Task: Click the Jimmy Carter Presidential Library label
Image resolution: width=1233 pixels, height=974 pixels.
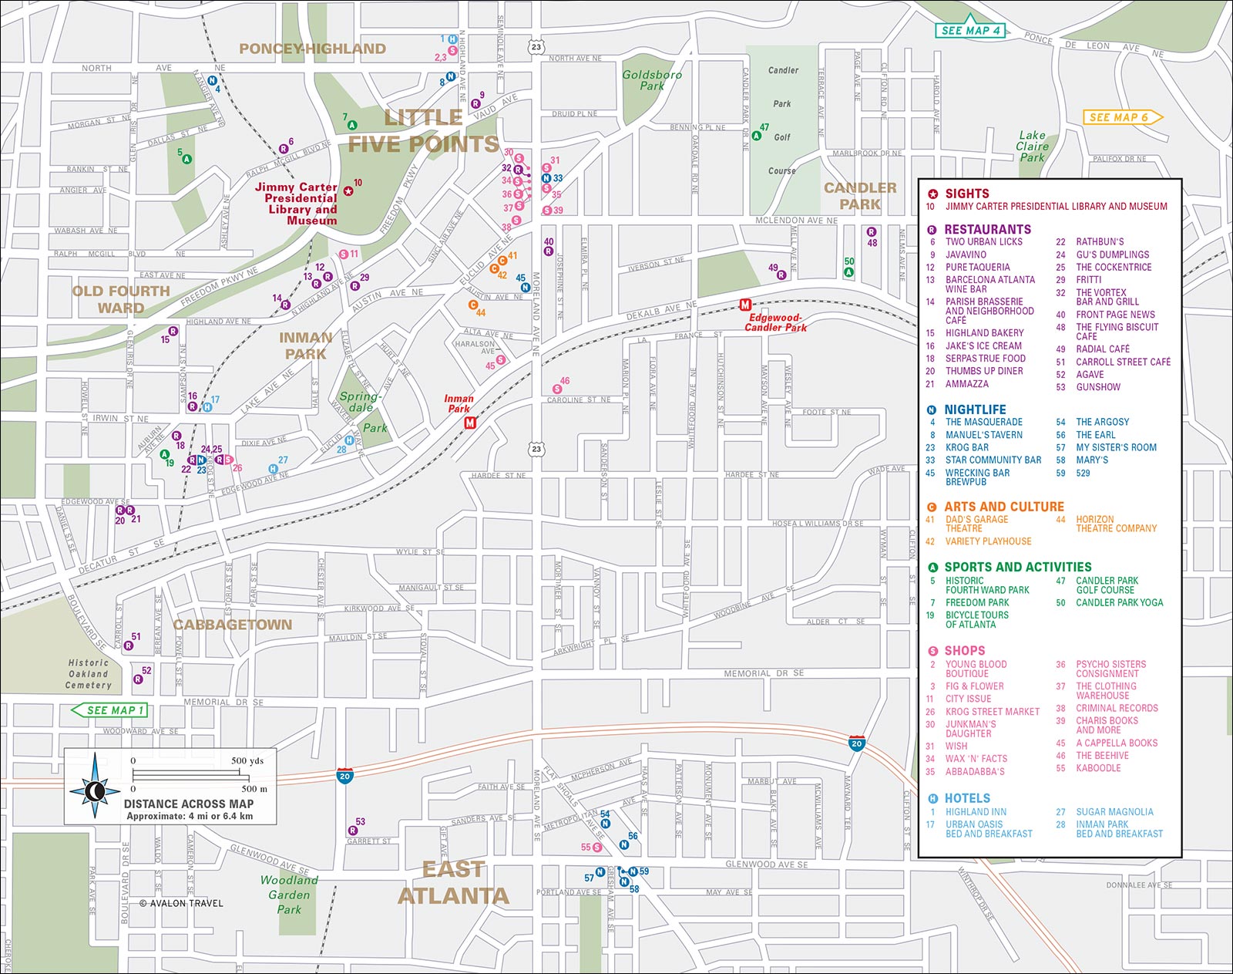Action: click(x=296, y=204)
